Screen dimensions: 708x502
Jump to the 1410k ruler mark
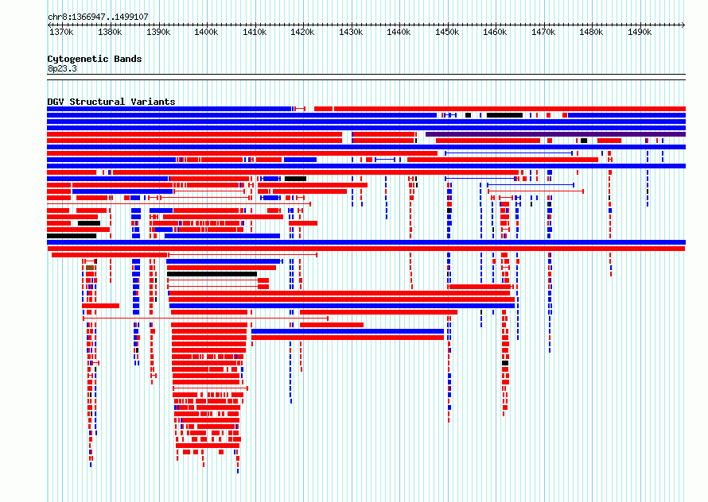(255, 33)
